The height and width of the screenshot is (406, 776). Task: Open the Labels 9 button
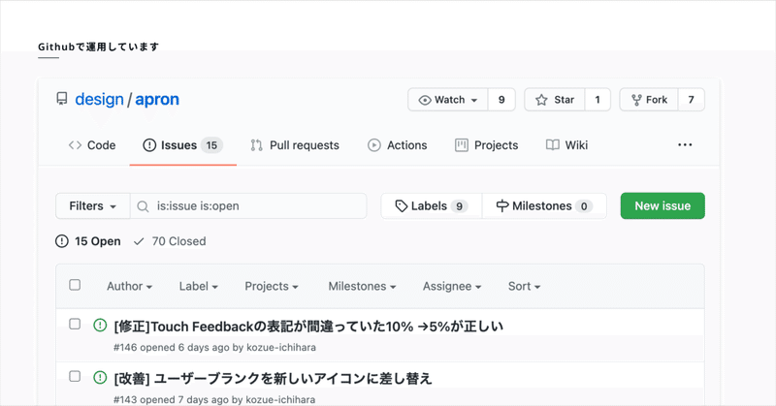(431, 205)
